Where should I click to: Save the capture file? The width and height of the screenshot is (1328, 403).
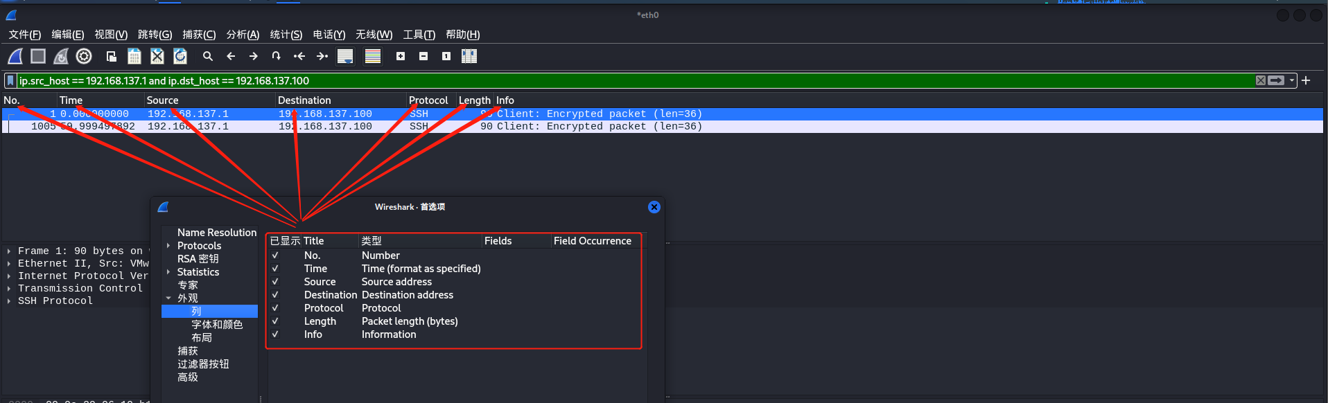134,56
